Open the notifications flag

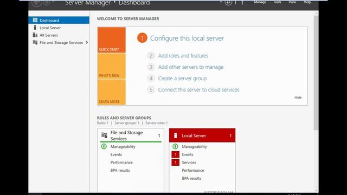tap(242, 2)
